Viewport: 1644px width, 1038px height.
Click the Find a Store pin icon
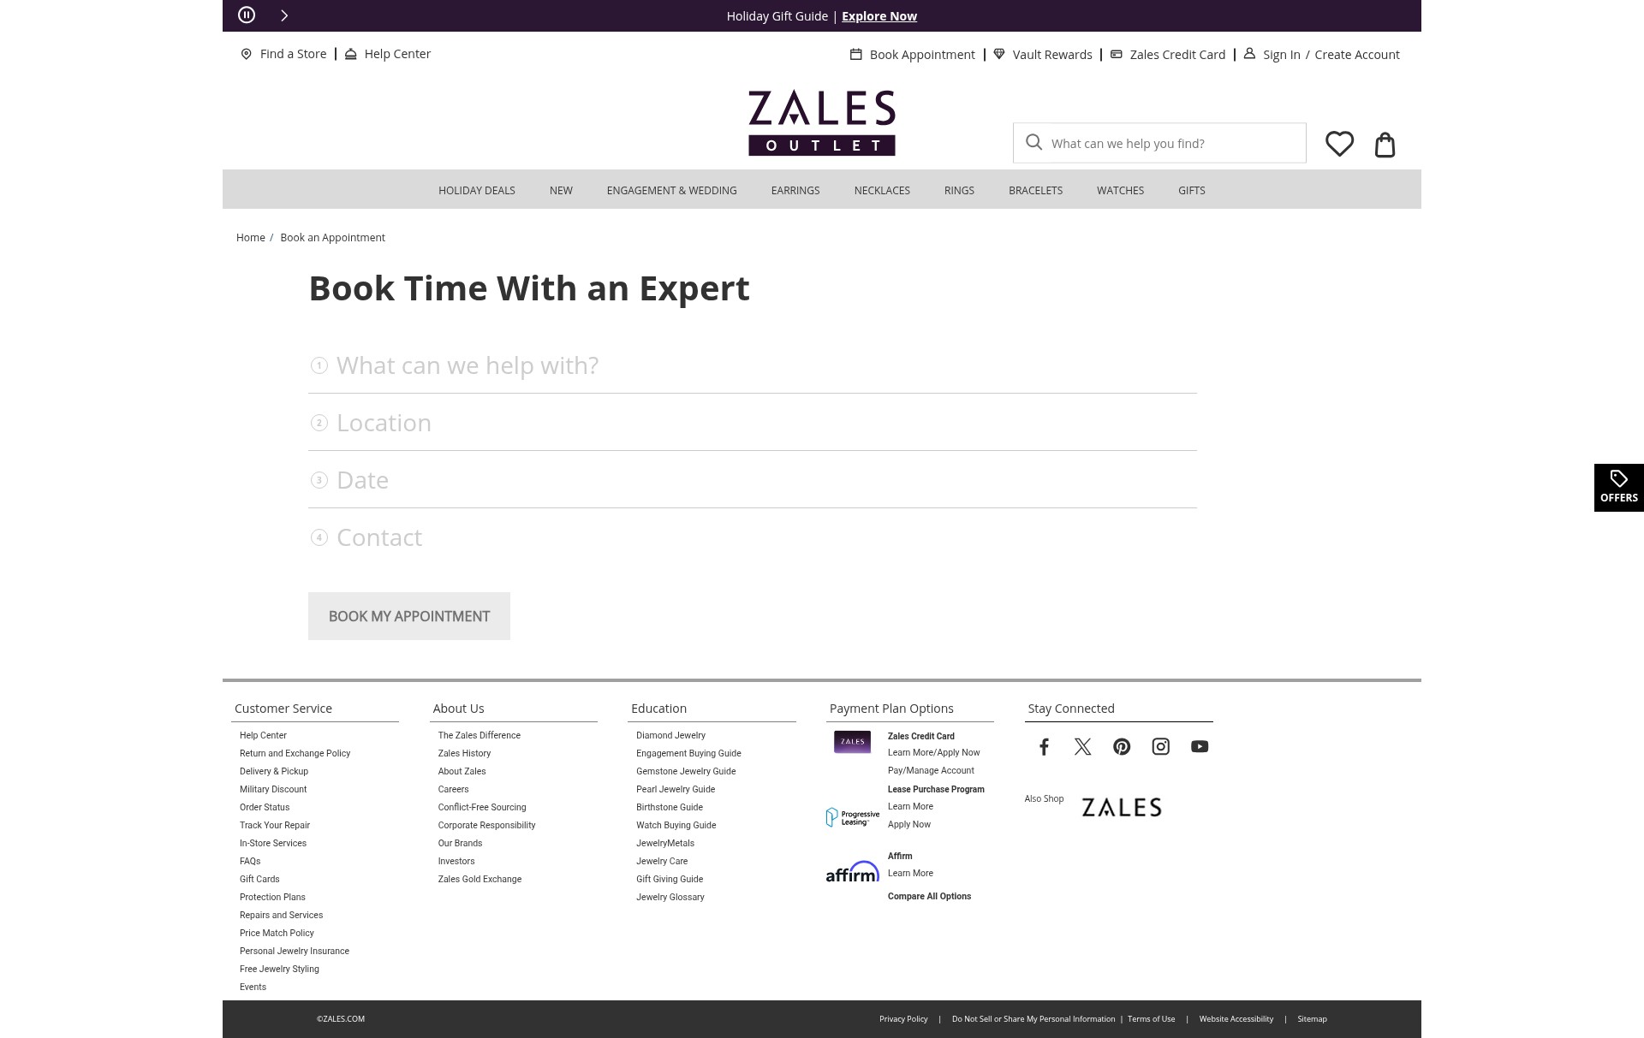tap(247, 54)
